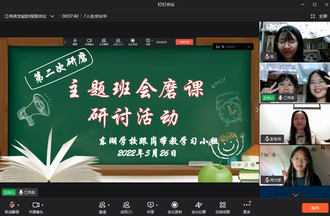
Task: Select 彭老师's video thumbnail
Action: click(294, 123)
